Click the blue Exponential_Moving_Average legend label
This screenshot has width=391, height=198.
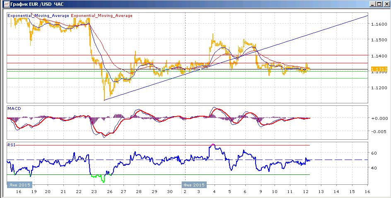pos(38,16)
